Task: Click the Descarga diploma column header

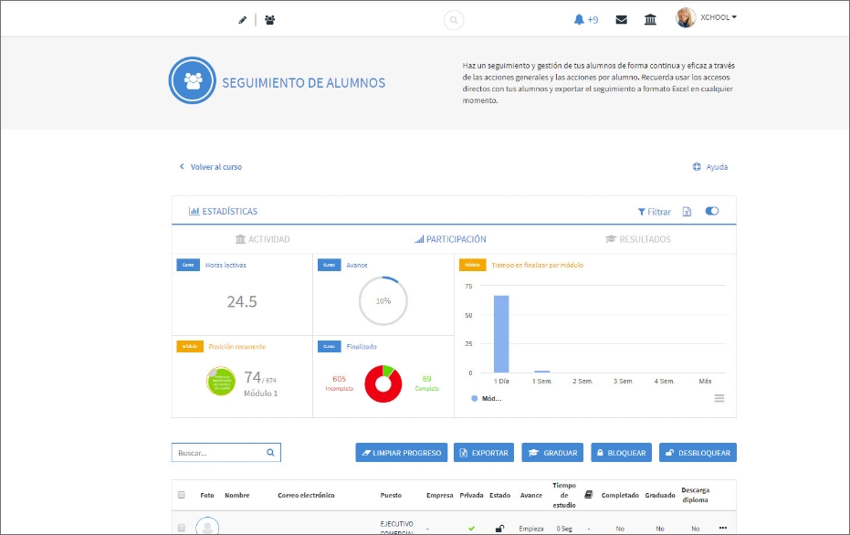Action: 695,495
